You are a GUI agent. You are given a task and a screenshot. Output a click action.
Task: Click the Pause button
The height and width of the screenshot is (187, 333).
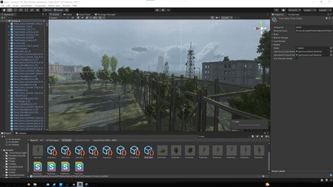(x=163, y=10)
